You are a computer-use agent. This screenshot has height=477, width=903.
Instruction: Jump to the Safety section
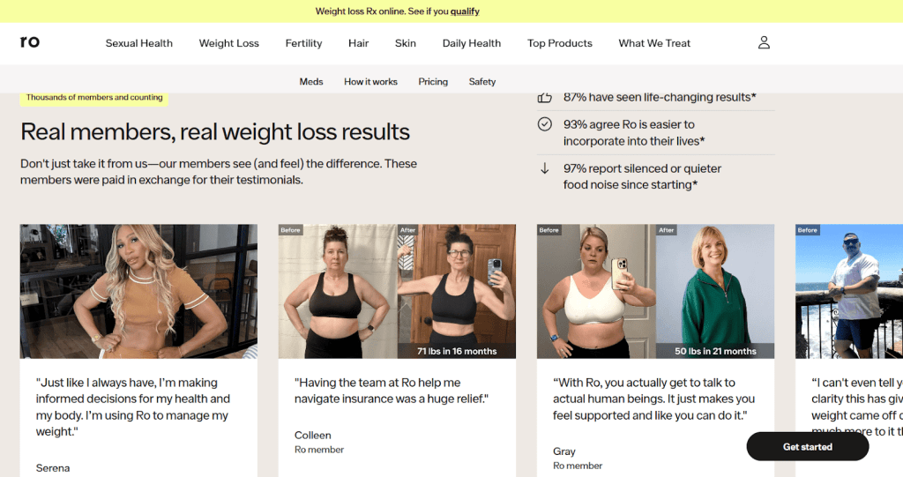click(x=482, y=82)
